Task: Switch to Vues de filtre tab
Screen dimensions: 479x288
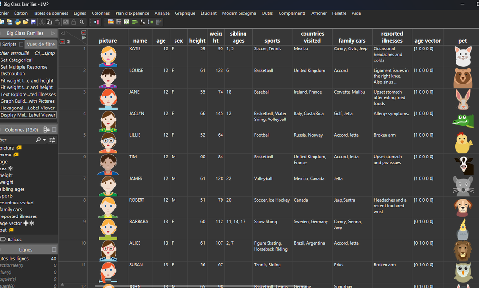Action: click(41, 44)
